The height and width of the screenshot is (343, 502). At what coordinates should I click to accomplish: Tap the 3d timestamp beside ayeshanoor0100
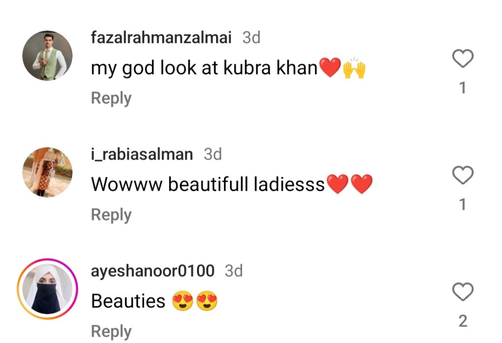coord(234,271)
